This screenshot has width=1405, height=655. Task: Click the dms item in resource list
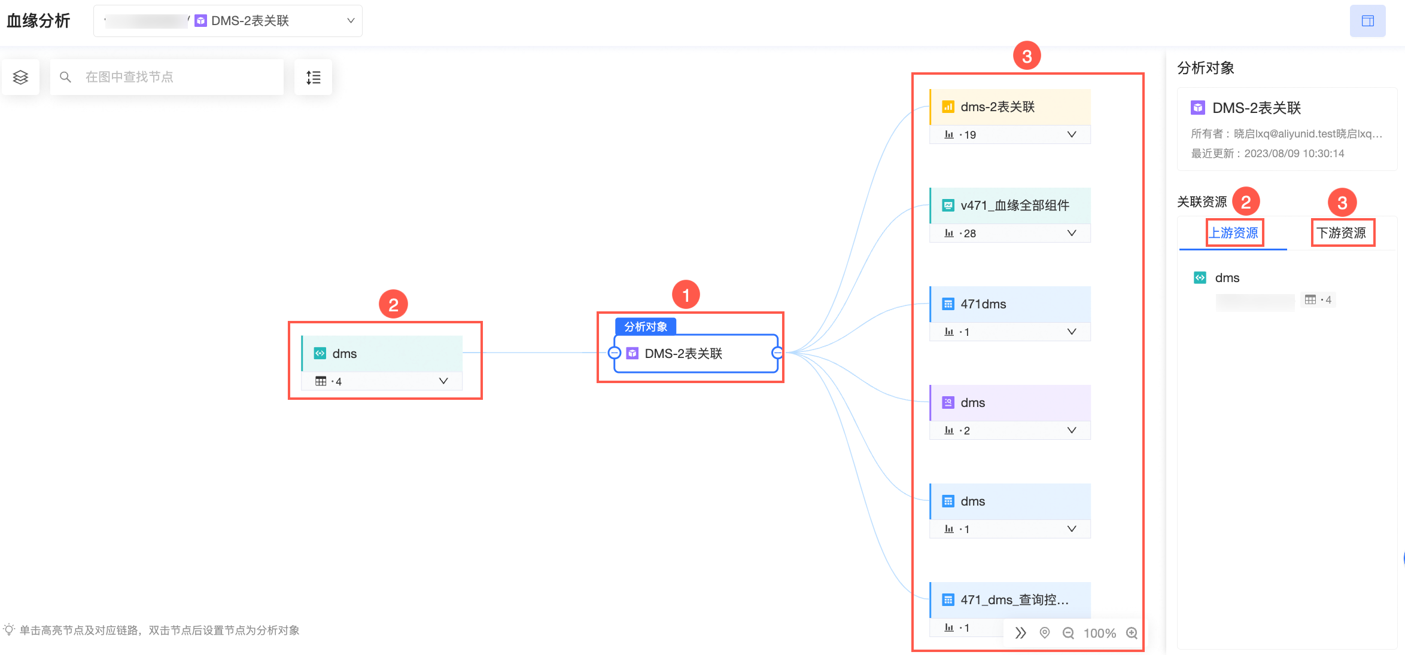(x=1227, y=278)
